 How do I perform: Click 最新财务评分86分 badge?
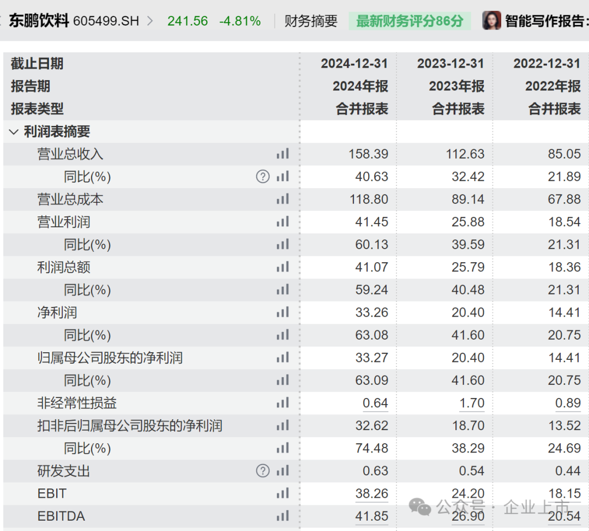pos(410,21)
